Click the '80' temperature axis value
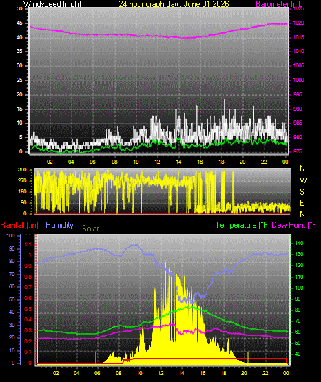321x382 pixels. [x=298, y=310]
